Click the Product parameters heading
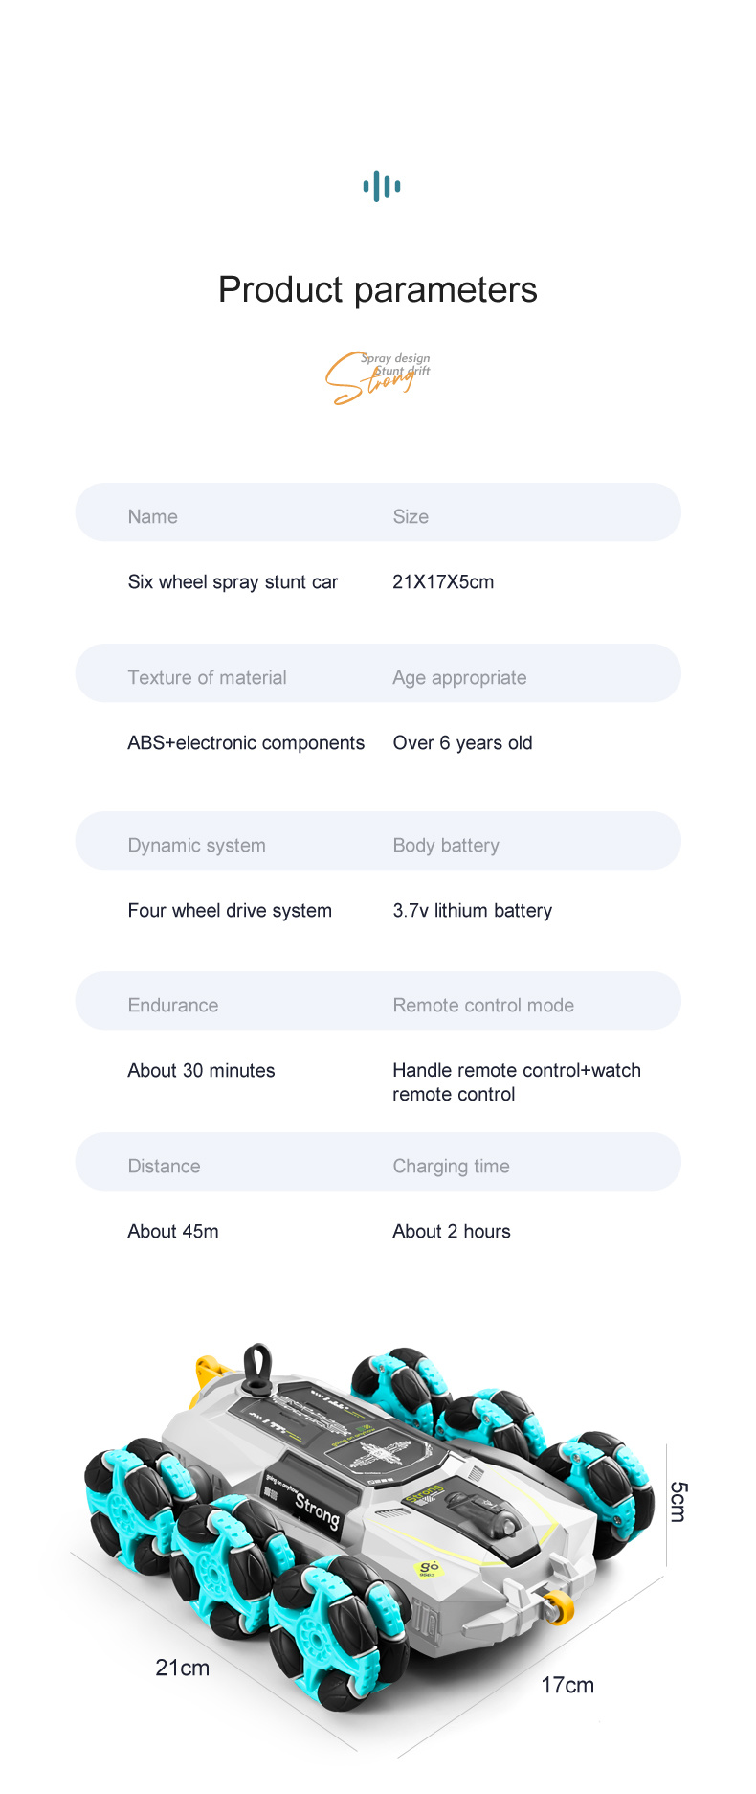This screenshot has height=1794, width=756. click(x=378, y=289)
